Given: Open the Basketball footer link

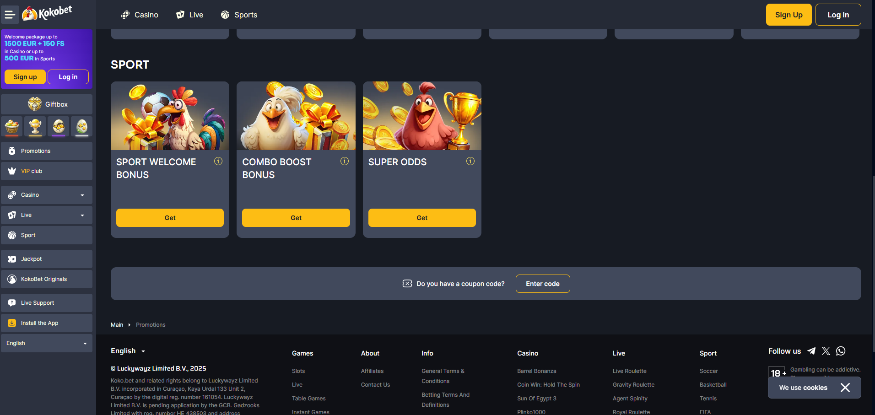Looking at the screenshot, I should pyautogui.click(x=713, y=385).
